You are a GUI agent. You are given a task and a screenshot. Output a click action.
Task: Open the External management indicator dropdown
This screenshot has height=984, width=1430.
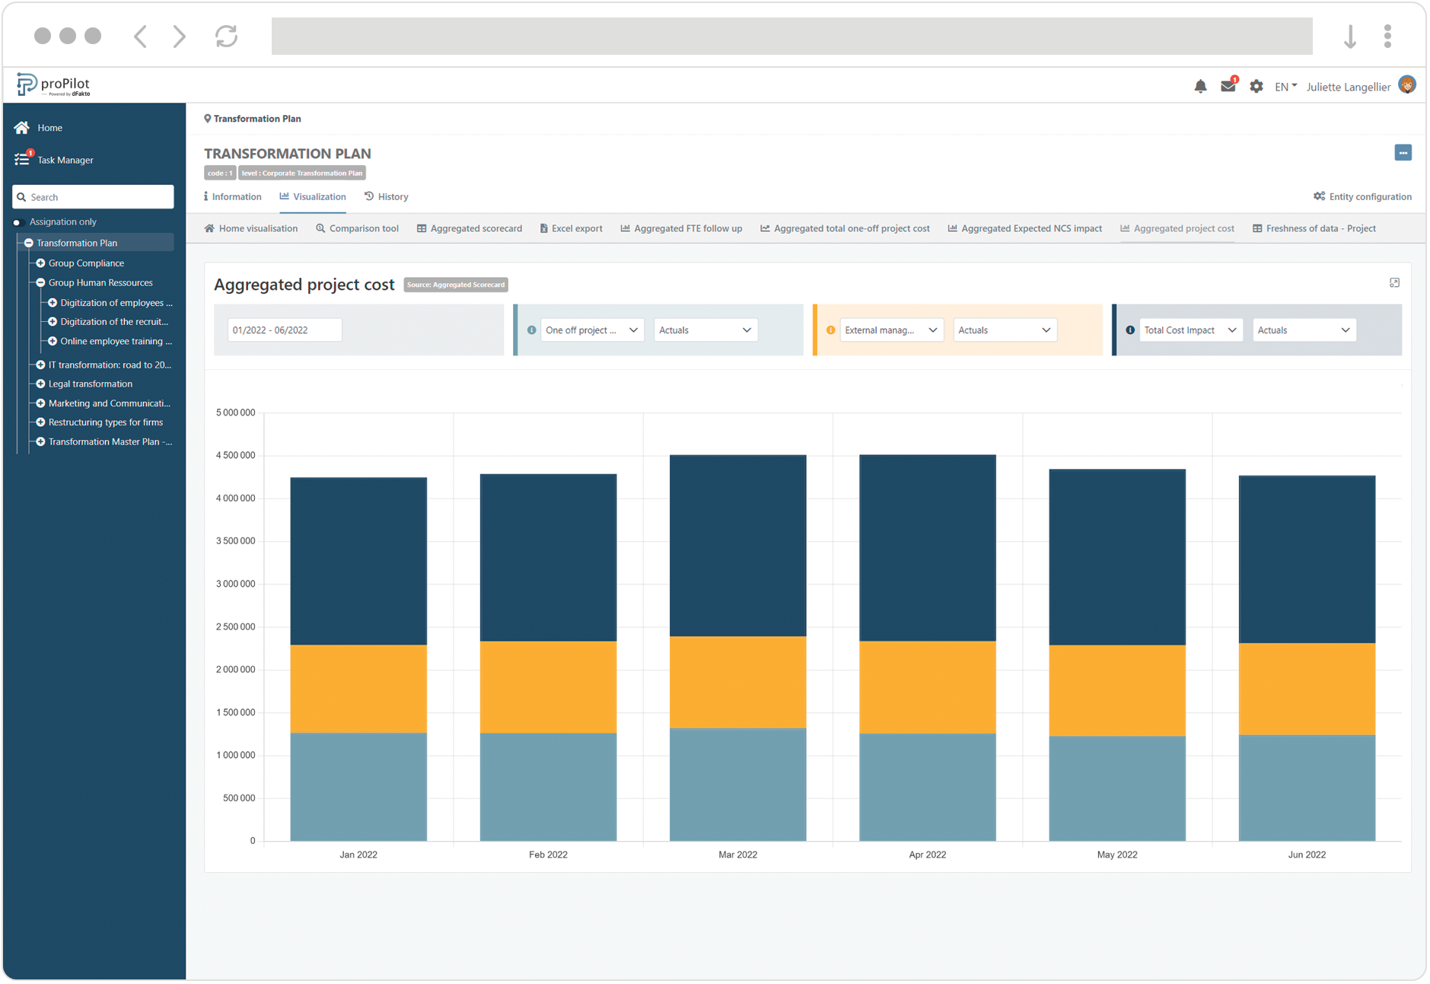click(891, 330)
